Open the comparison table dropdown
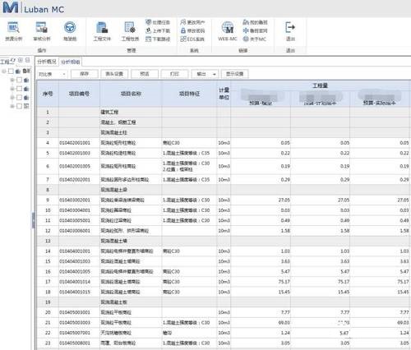The height and width of the screenshot is (350, 411). point(52,74)
